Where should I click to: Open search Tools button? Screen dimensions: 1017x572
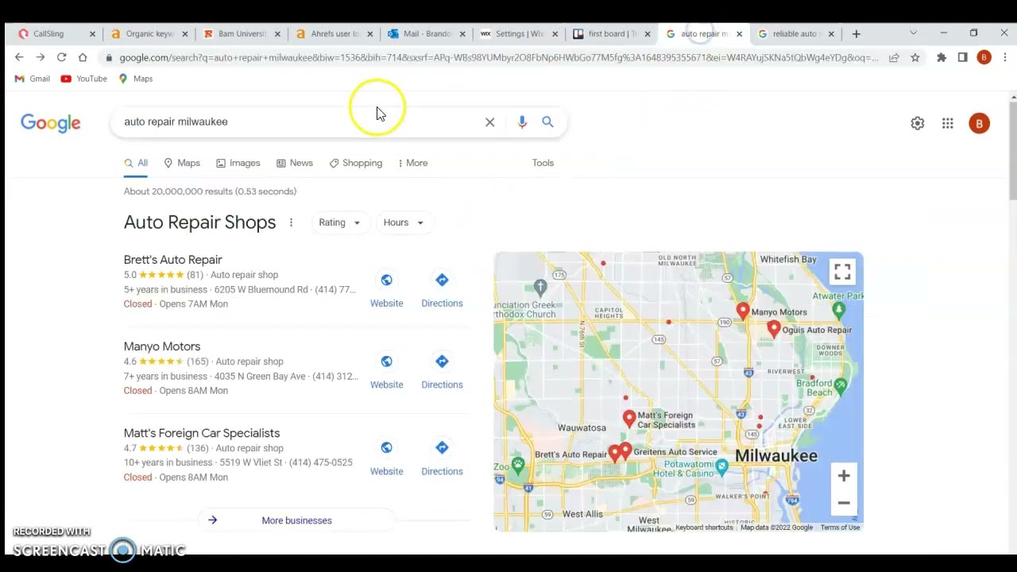543,163
